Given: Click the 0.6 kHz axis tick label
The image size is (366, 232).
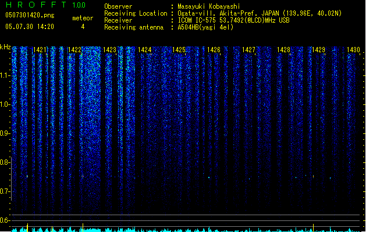Looking at the screenshot, I should (x=5, y=220).
